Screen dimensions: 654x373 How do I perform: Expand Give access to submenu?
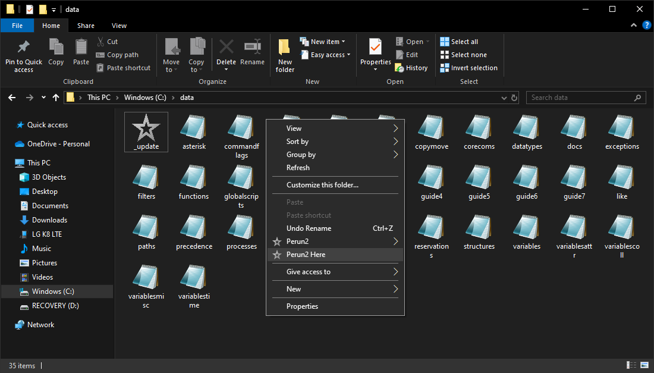335,272
